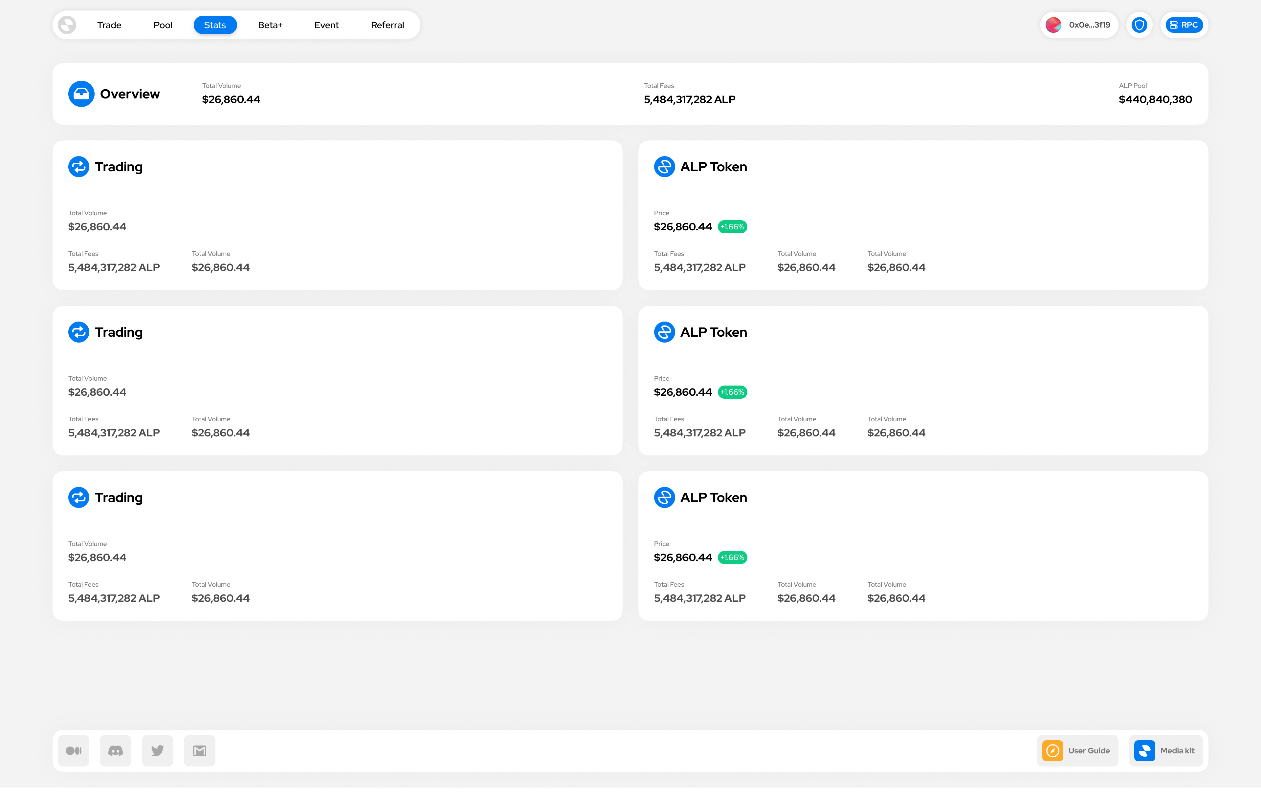
Task: Click the second Trading card heading
Action: pos(119,332)
